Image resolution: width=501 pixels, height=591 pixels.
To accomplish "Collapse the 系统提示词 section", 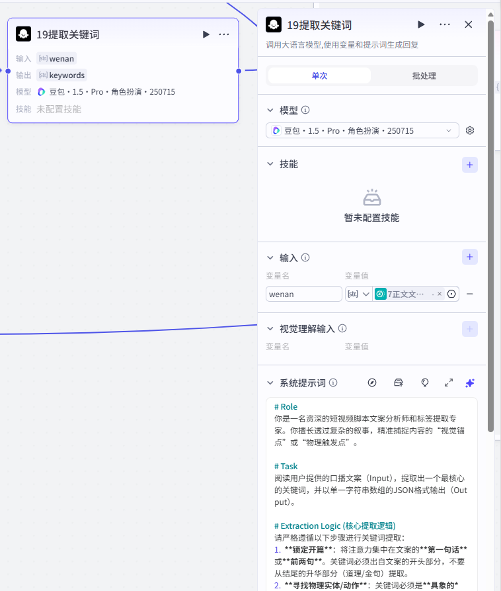I will pos(270,383).
